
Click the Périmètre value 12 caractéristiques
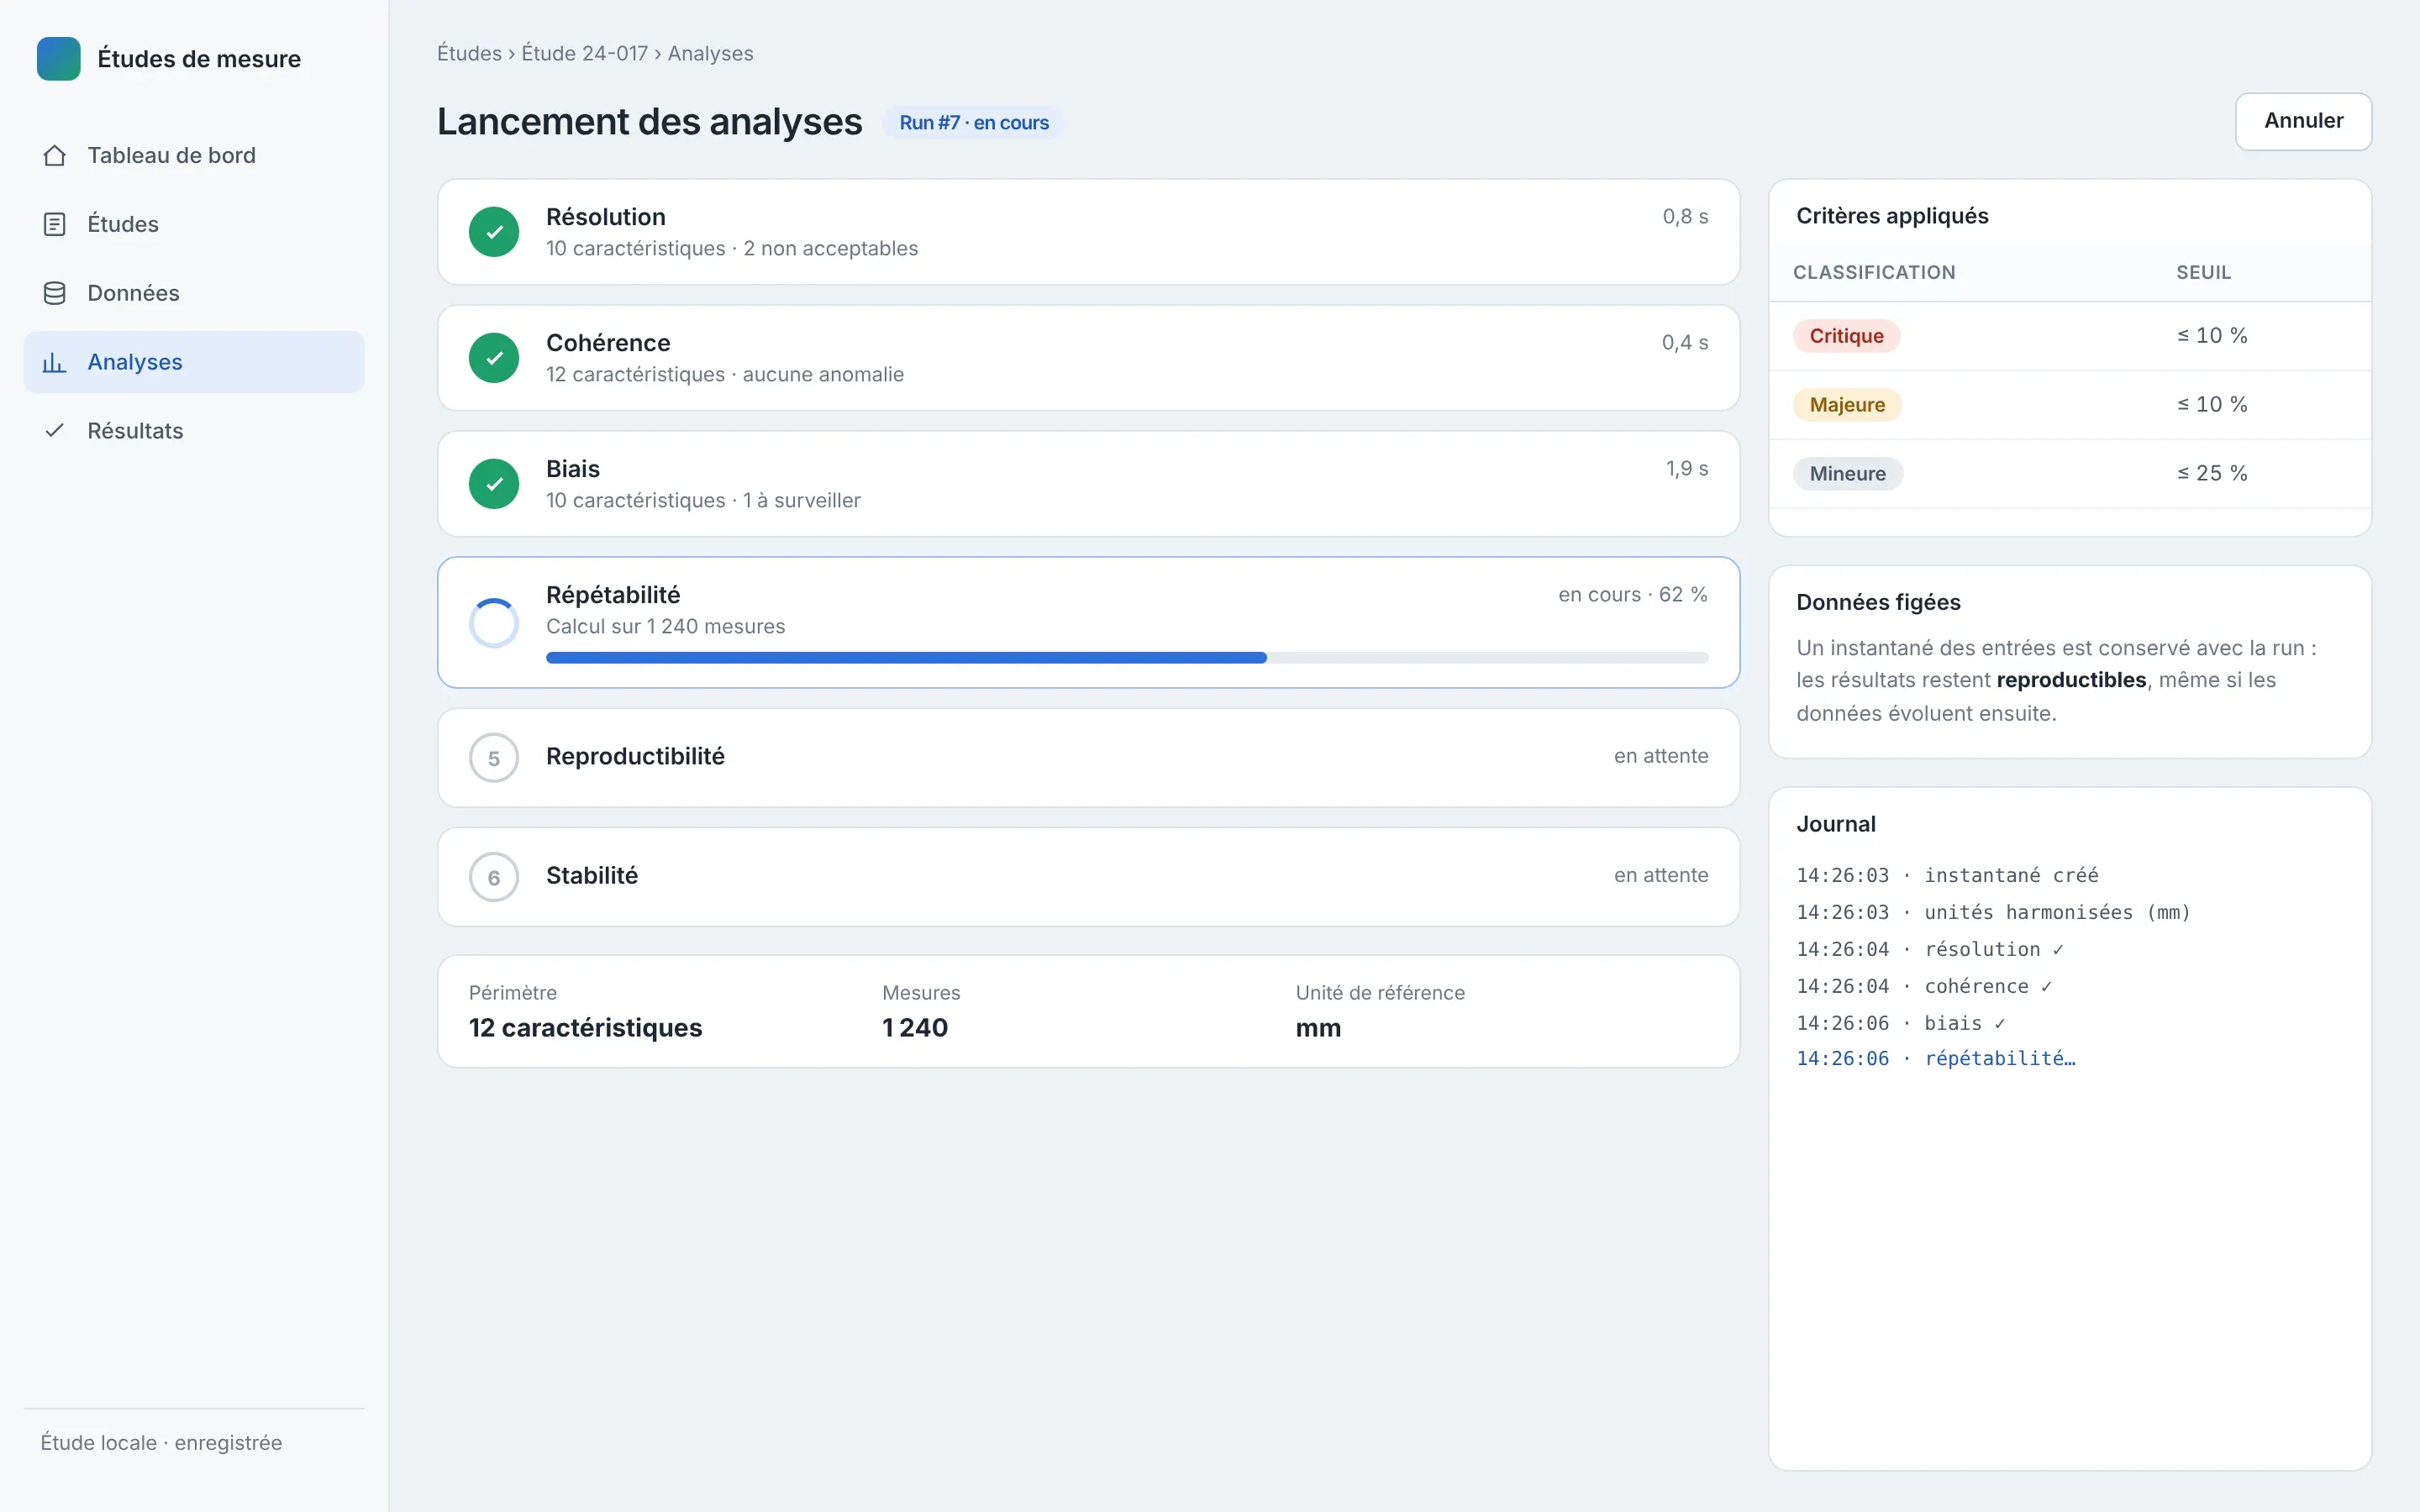point(585,1028)
